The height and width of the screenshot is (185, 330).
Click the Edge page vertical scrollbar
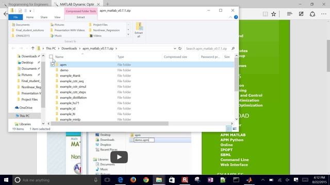(328, 55)
